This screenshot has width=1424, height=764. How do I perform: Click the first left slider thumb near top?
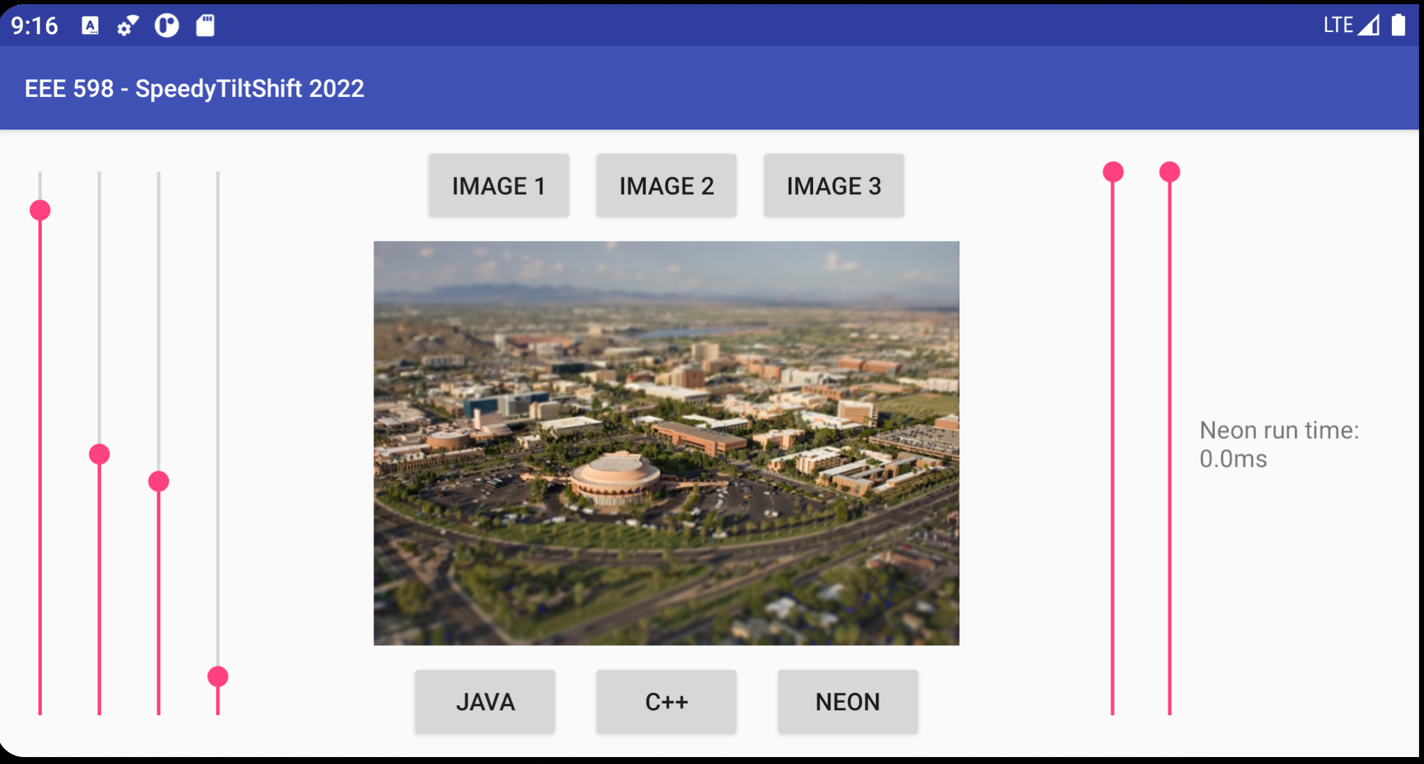(40, 210)
